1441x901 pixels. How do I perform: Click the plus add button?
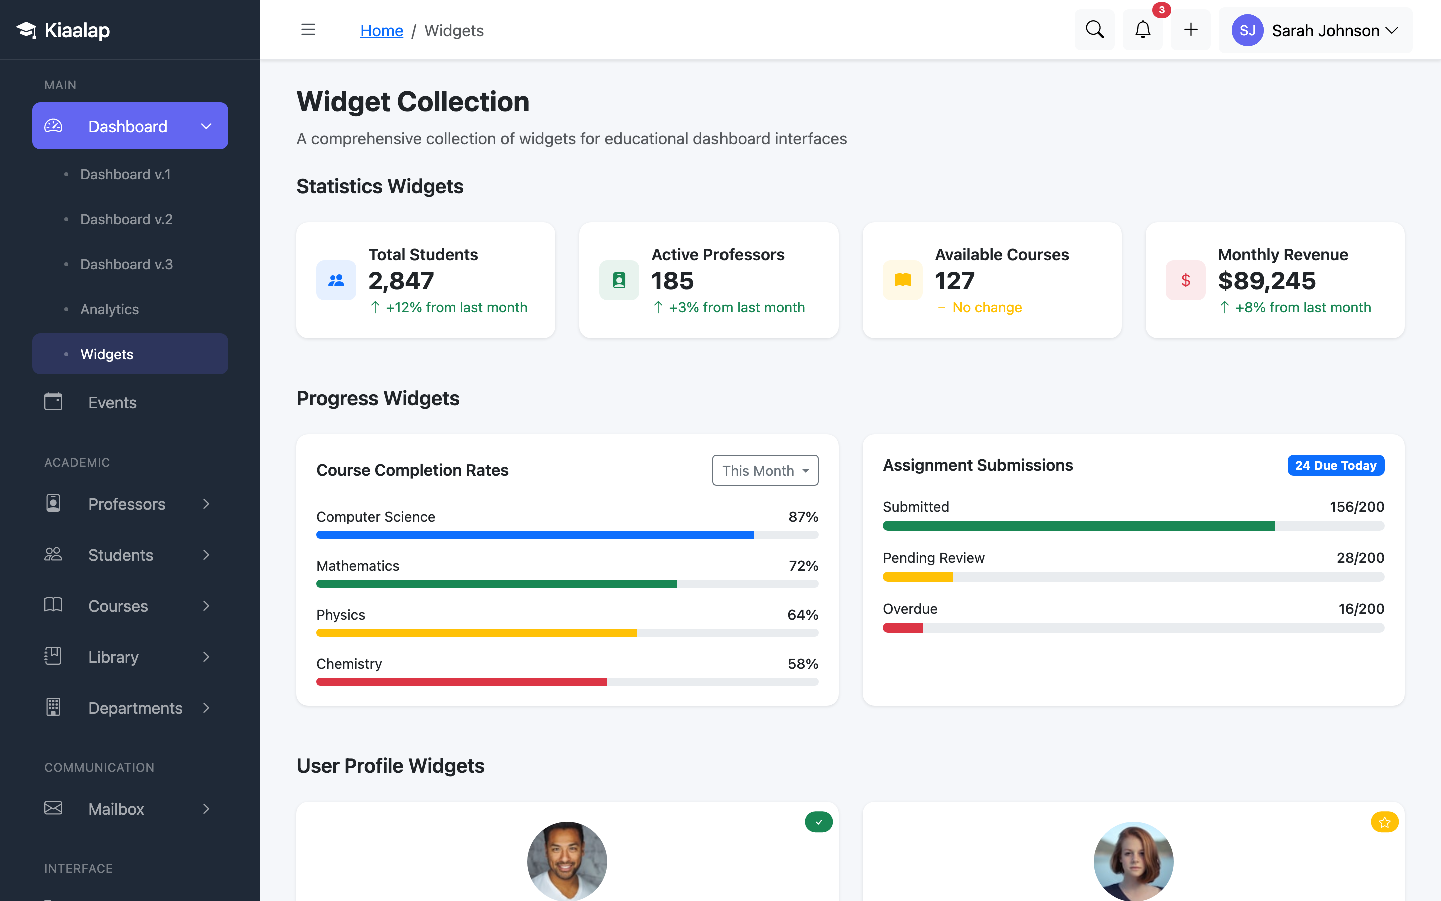pyautogui.click(x=1190, y=29)
